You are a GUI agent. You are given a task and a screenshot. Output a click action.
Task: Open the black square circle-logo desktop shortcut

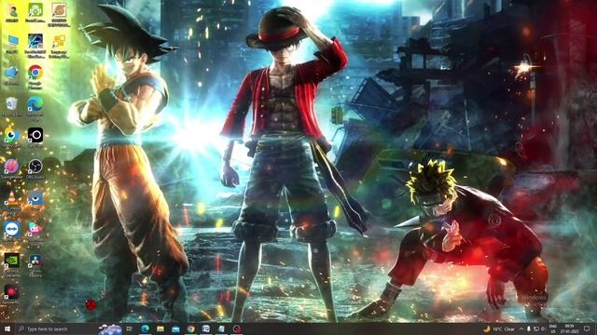tap(35, 138)
